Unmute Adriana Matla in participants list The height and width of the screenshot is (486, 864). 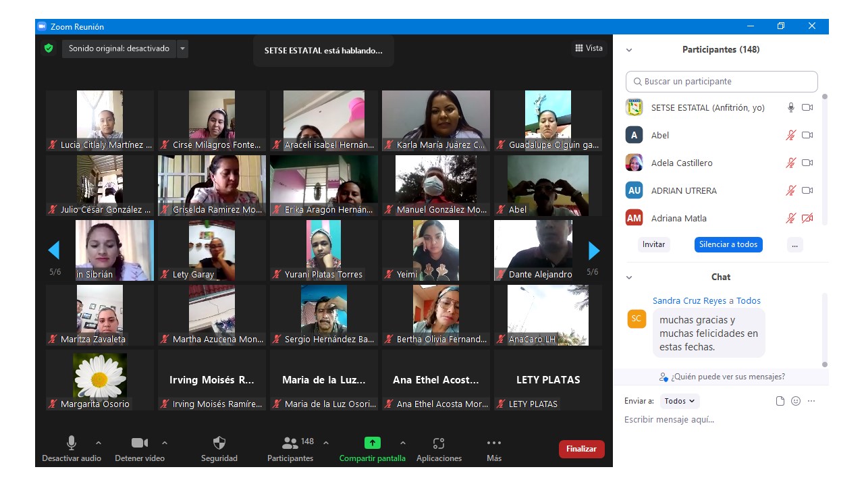791,218
